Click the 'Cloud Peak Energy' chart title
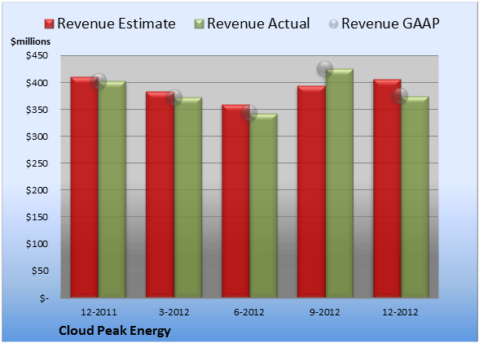Image resolution: width=479 pixels, height=343 pixels. 115,331
